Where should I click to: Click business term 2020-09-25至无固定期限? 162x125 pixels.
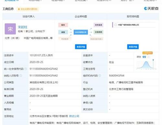coord(44,96)
